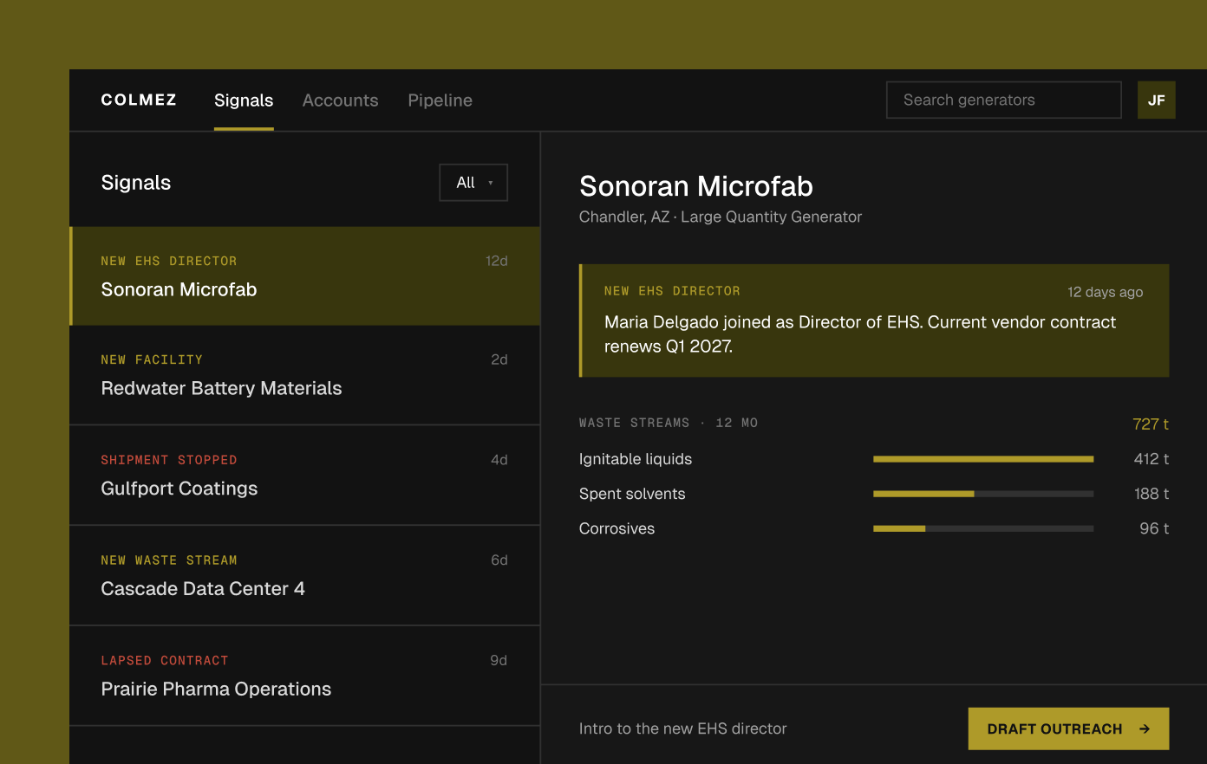Viewport: 1207px width, 764px height.
Task: Click the 727 t total value
Action: pos(1151,424)
